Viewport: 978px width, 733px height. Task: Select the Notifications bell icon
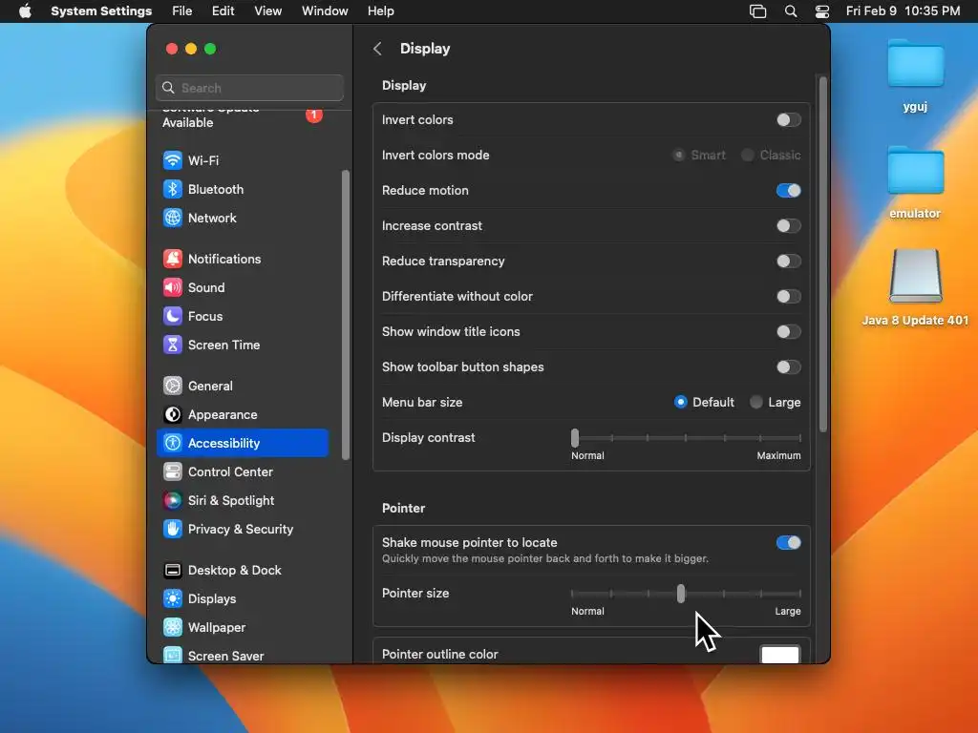(x=173, y=259)
